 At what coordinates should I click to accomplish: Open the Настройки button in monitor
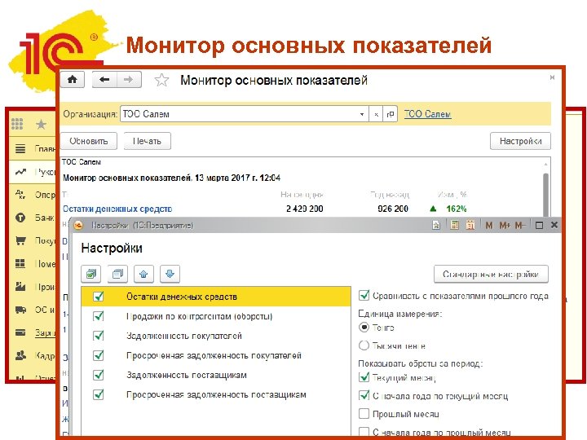520,141
